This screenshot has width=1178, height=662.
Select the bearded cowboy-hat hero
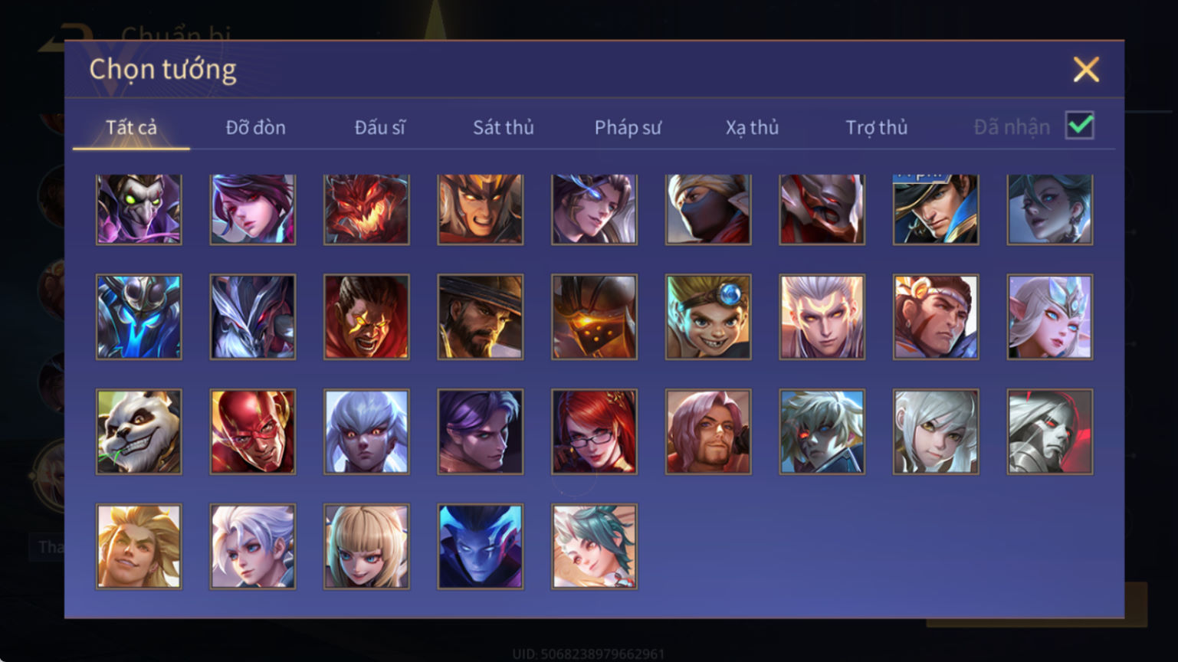pyautogui.click(x=481, y=317)
